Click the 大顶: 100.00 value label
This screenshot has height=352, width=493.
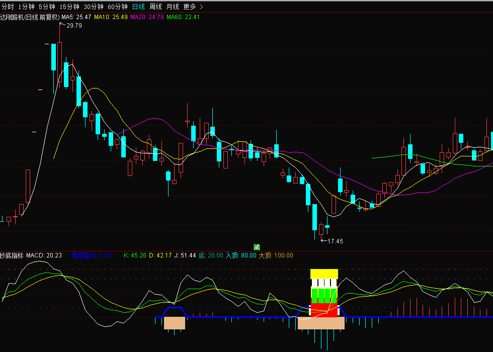[276, 255]
